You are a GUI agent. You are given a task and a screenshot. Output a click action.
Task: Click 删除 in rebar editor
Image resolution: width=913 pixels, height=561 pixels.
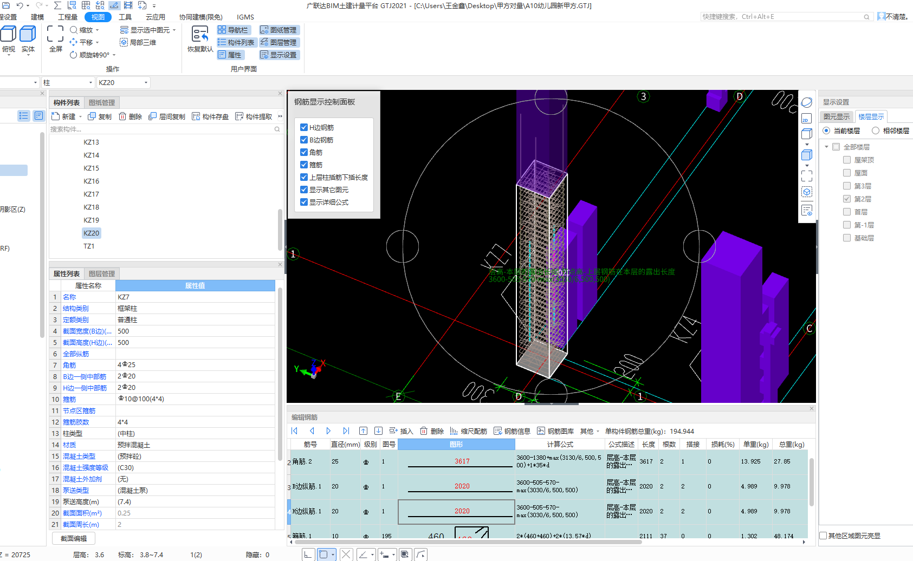click(432, 431)
